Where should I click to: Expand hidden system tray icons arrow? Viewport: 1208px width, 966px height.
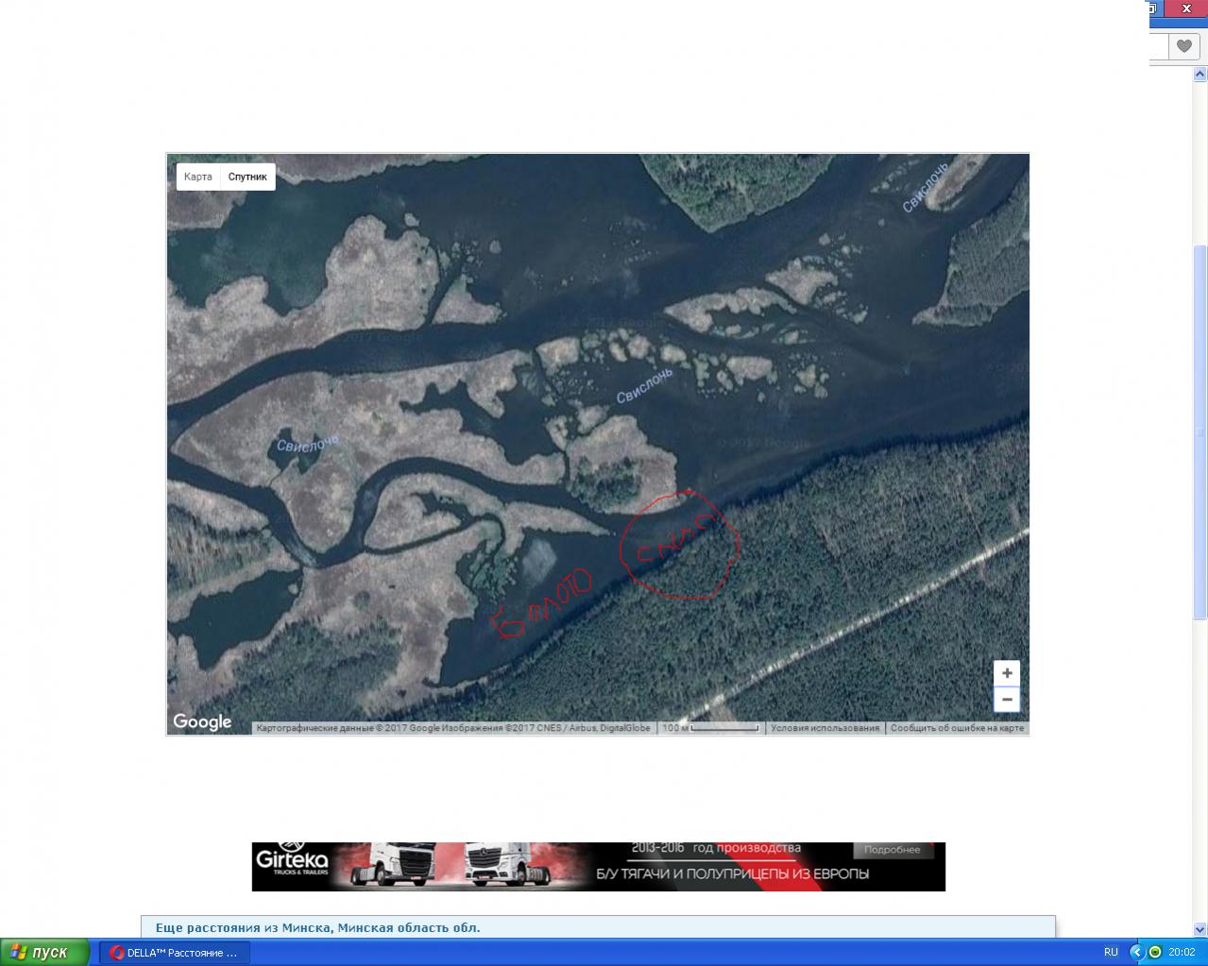1137,952
